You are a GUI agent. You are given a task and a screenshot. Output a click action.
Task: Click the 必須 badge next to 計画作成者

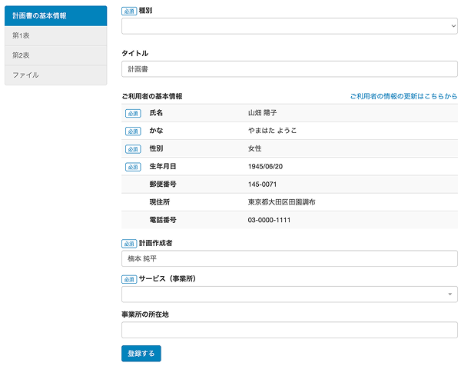click(128, 244)
